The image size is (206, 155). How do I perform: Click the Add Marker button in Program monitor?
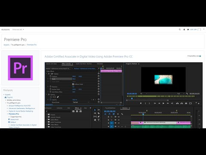pyautogui.click(x=141, y=103)
